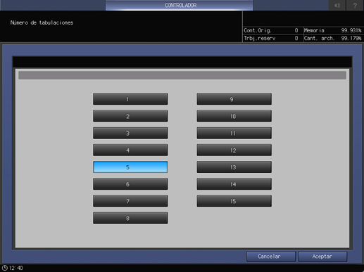Image resolution: width=364 pixels, height=272 pixels.
Task: Set number of tabs to 7
Action: [130, 201]
